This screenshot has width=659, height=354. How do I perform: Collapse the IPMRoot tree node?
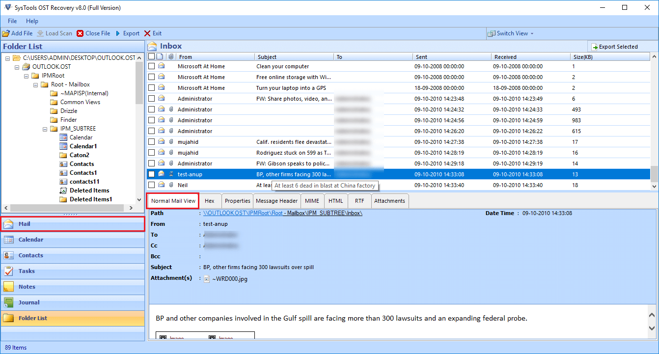coord(26,76)
